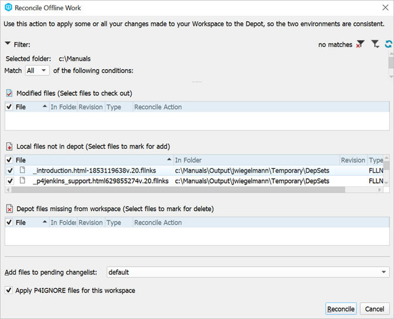Click the clear filter icon
Image resolution: width=394 pixels, height=319 pixels.
[360, 45]
